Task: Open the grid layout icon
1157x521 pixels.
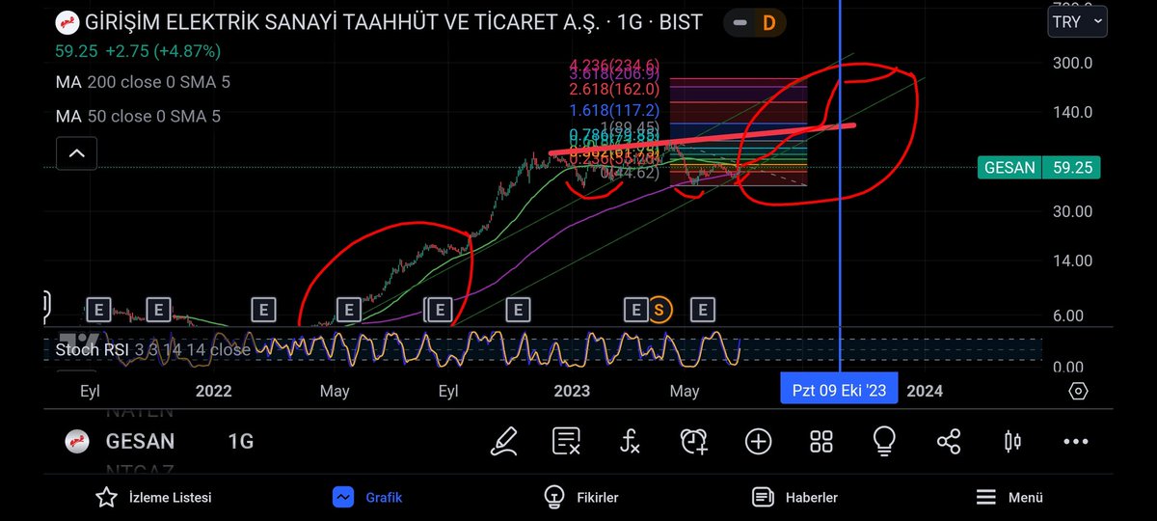Action: (821, 441)
